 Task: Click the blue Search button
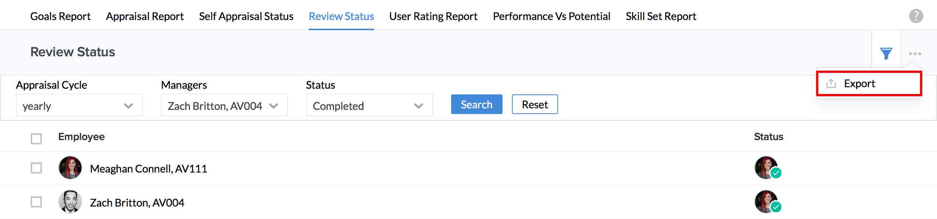point(476,104)
